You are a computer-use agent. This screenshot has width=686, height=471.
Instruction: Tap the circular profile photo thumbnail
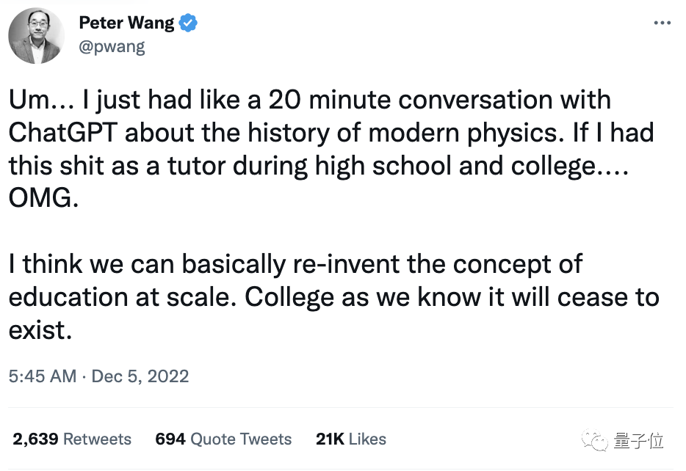coord(35,35)
